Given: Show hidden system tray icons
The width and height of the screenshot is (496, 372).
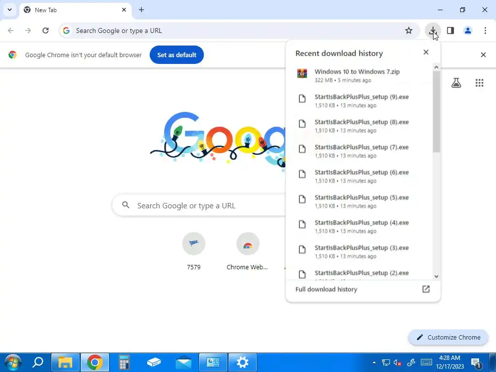Looking at the screenshot, I should (374, 362).
